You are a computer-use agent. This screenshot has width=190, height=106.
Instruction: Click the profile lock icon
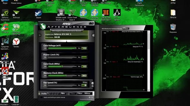(x=39, y=94)
